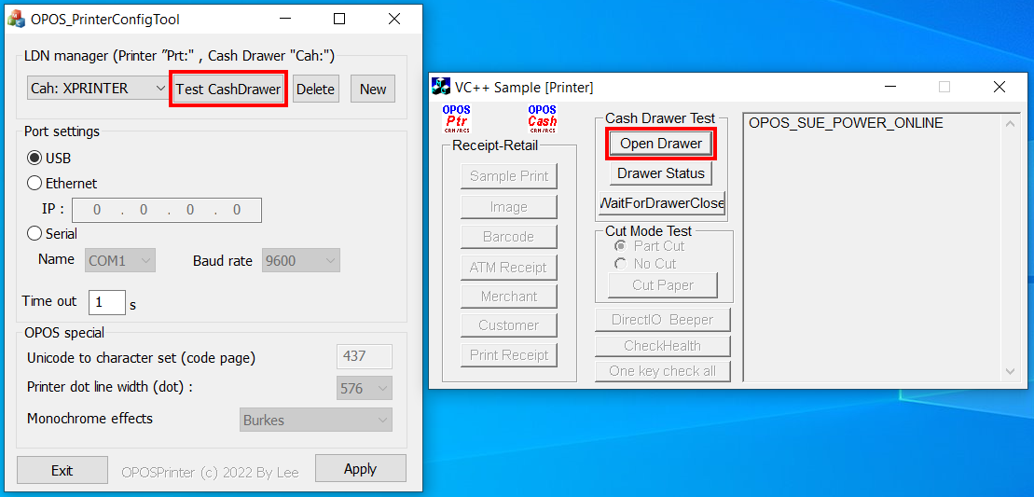The image size is (1034, 497).
Task: Choose the Serial port radio button
Action: pos(34,234)
